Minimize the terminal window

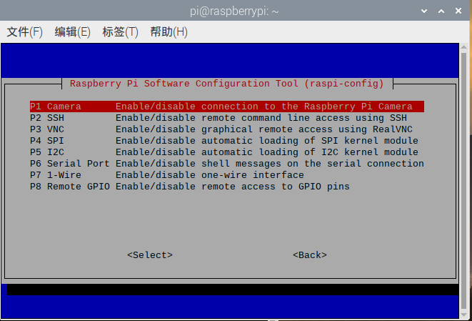click(x=424, y=11)
